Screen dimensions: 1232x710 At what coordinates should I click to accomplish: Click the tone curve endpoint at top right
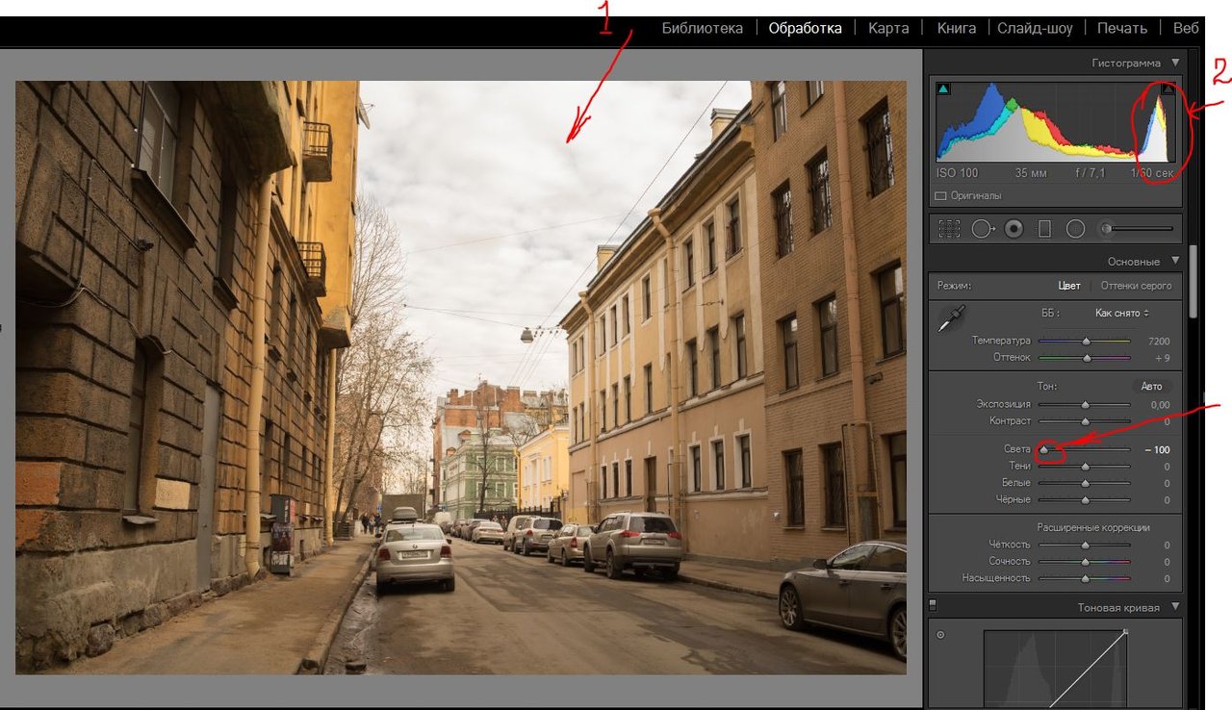point(1125,632)
